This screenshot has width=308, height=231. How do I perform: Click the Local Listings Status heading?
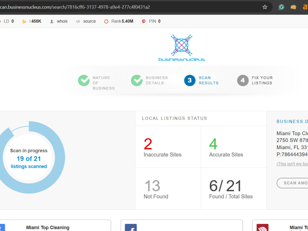[x=174, y=118]
